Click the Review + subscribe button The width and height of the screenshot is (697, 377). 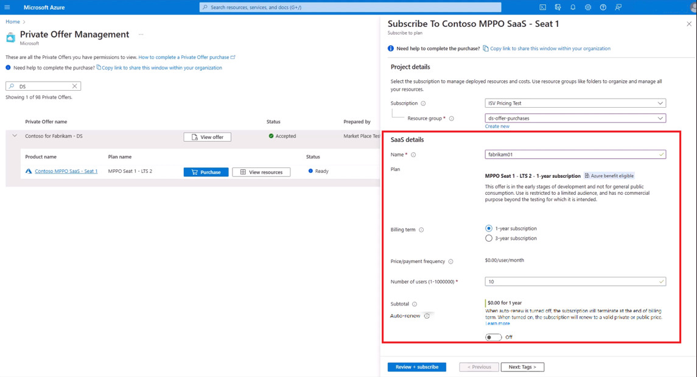pos(416,367)
